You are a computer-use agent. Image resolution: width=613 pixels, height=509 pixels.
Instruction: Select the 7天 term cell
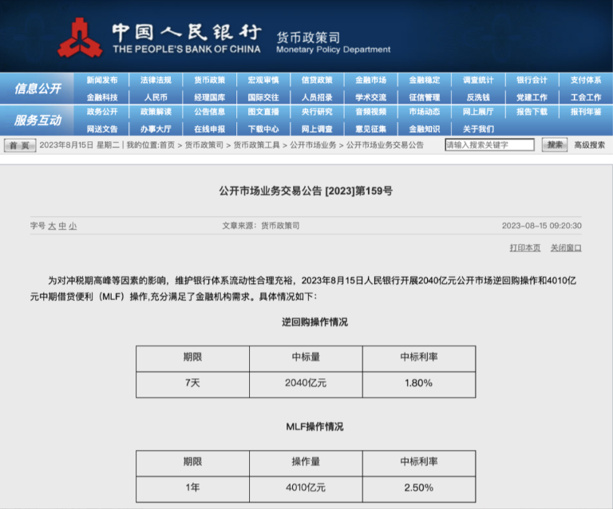coord(192,385)
